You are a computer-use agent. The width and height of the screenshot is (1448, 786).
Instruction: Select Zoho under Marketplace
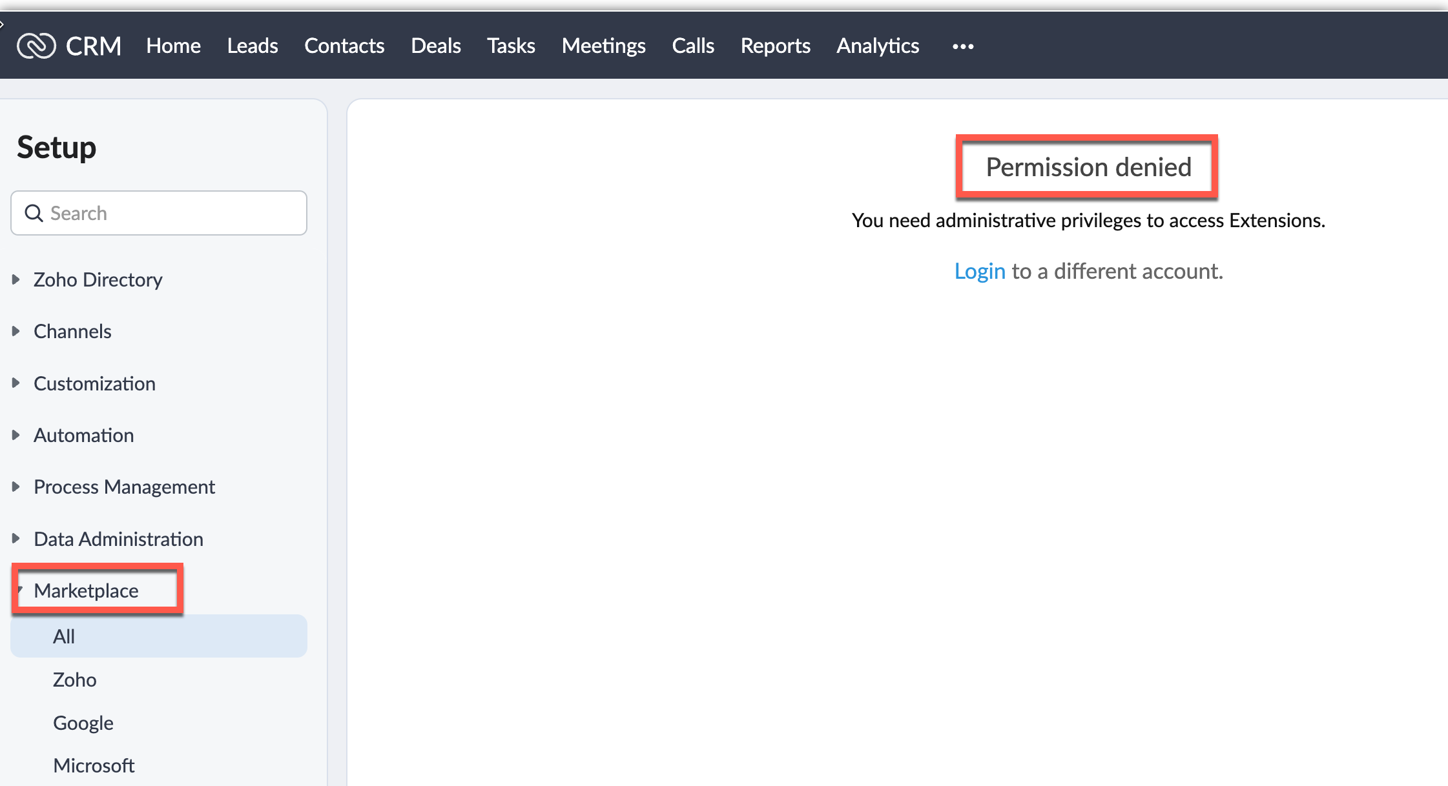(74, 680)
